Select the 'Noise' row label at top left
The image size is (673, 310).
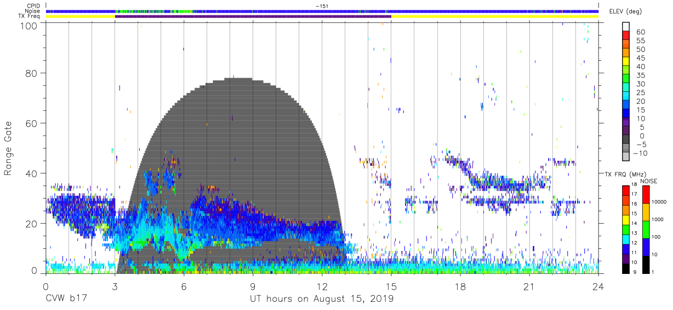click(x=32, y=11)
